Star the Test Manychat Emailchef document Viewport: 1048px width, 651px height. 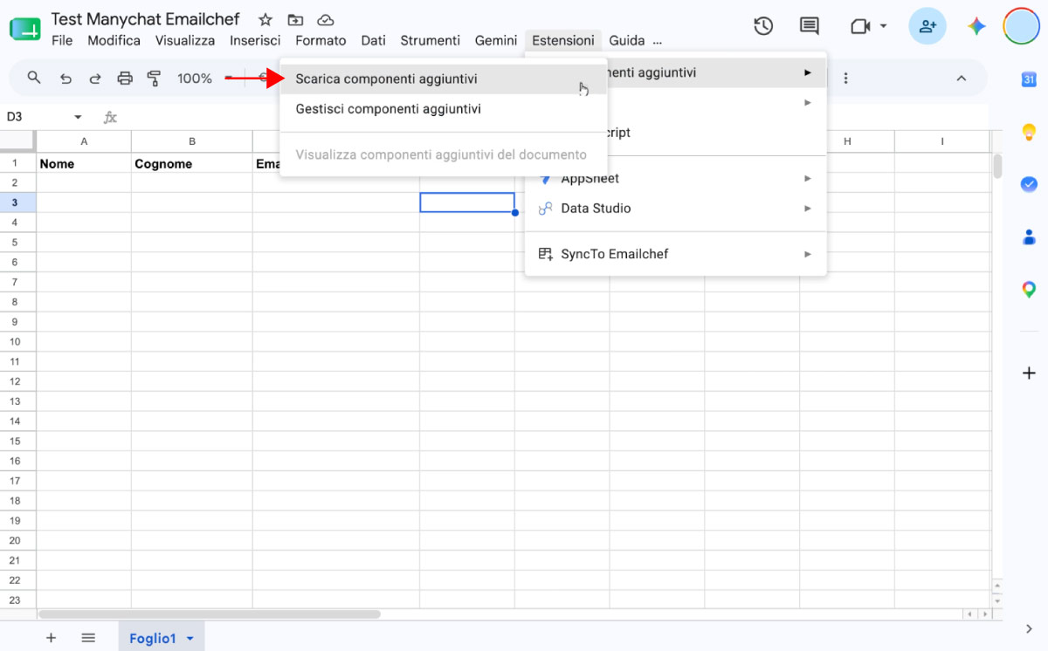266,19
